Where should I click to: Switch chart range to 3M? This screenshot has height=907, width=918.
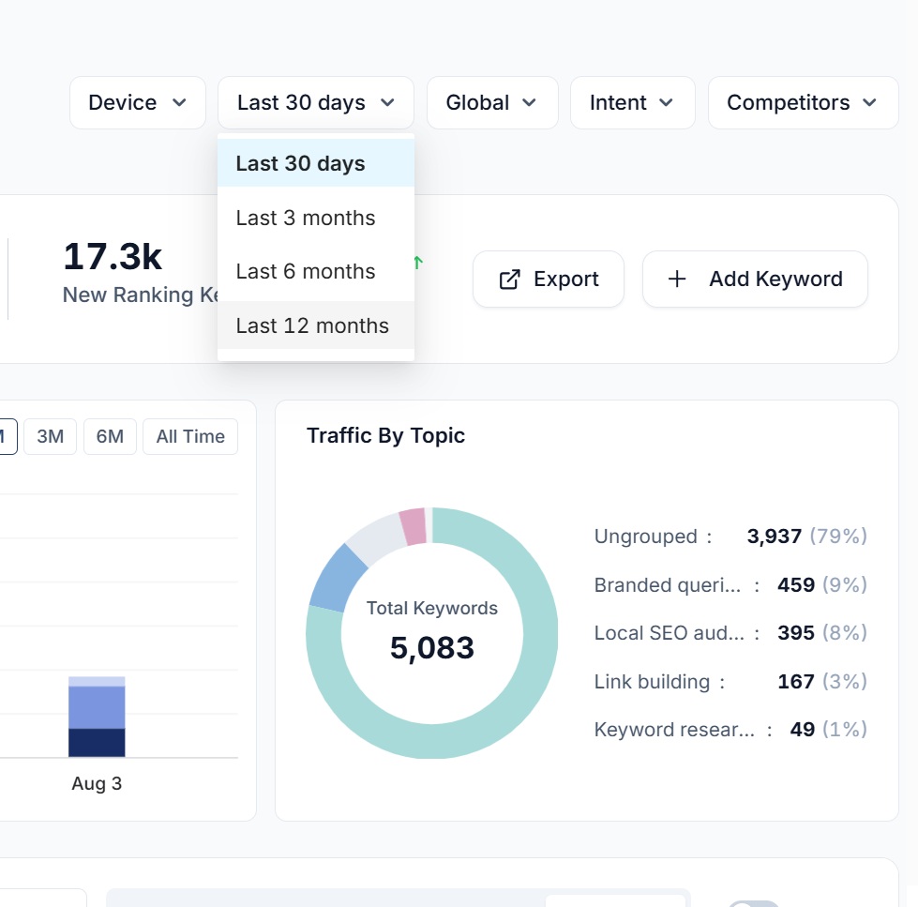pos(51,436)
